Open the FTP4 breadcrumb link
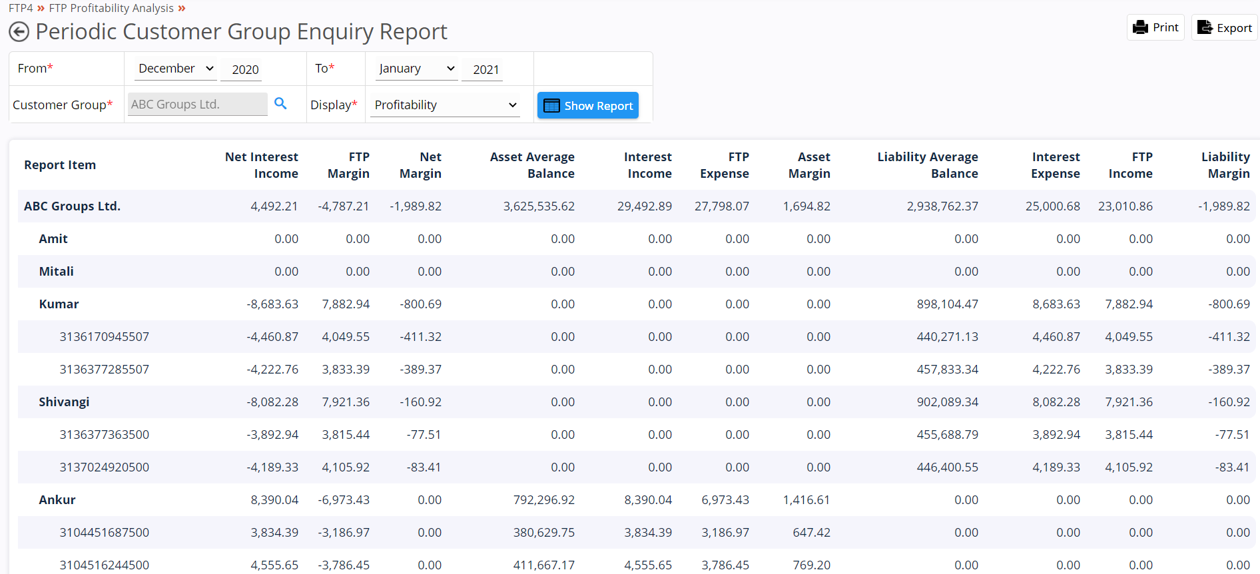The height and width of the screenshot is (574, 1260). pyautogui.click(x=21, y=8)
